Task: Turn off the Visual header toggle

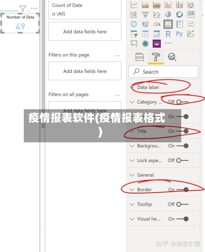Action: tap(182, 219)
